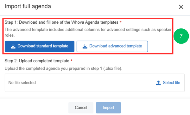
Task: Cancel the agenda import
Action: point(81,108)
